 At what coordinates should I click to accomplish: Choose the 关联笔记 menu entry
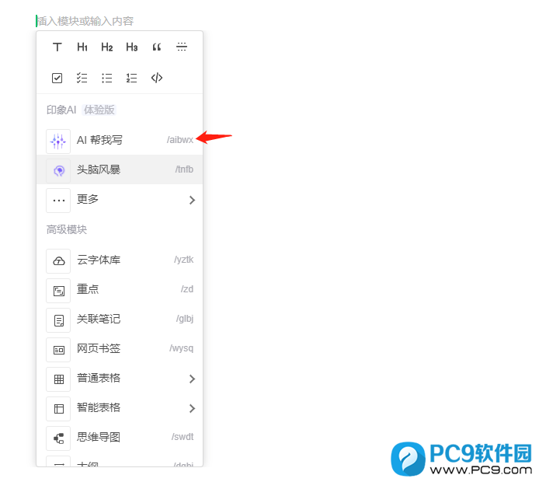point(120,320)
